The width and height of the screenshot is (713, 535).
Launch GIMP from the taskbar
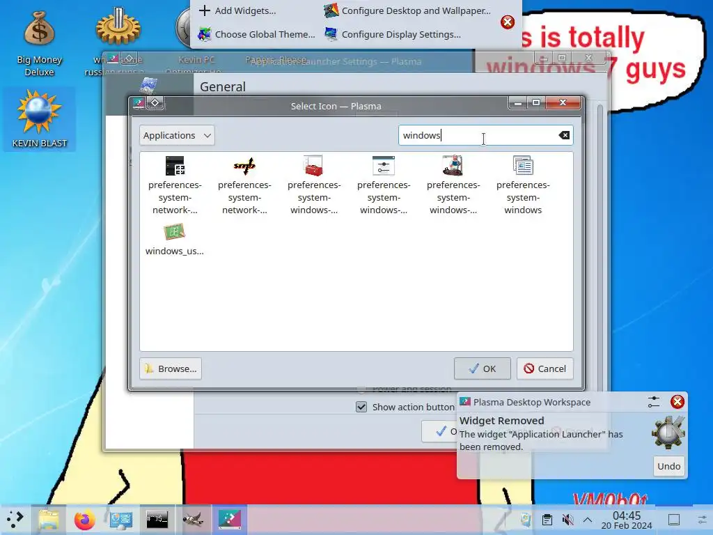193,519
